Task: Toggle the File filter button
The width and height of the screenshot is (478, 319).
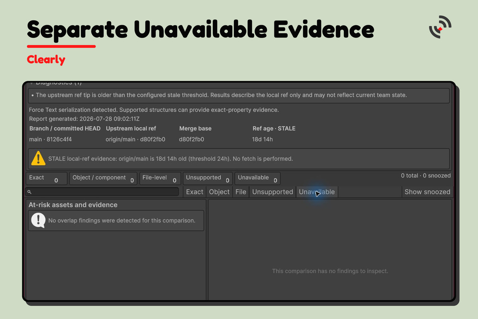Action: 241,192
